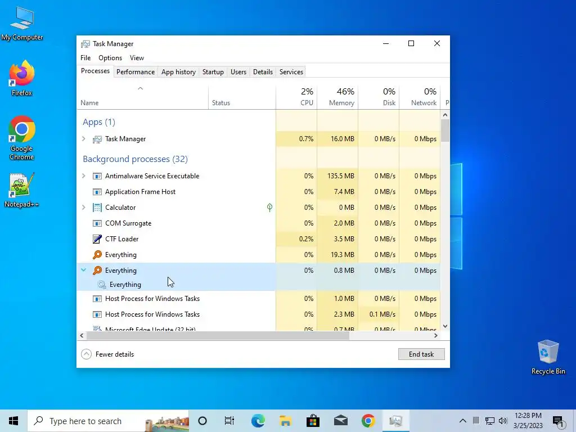Viewport: 576px width, 432px height.
Task: Open the Options menu
Action: pos(110,58)
